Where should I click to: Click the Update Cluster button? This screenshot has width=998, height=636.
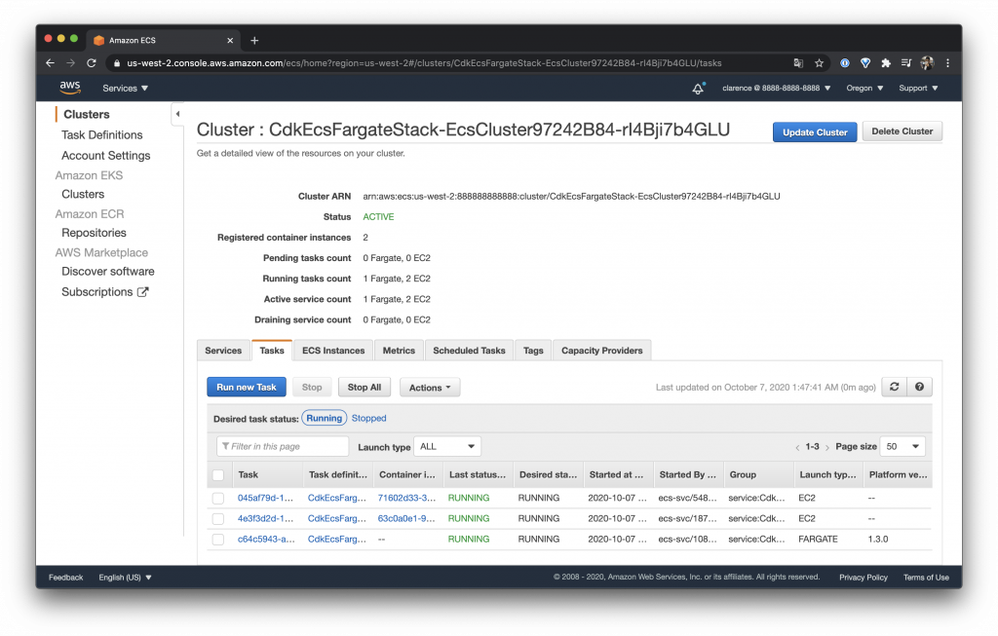(815, 131)
